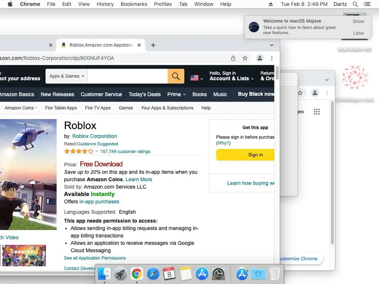The width and height of the screenshot is (379, 284).
Task: Close the Roblox Amazon Appstore tab
Action: tap(139, 45)
